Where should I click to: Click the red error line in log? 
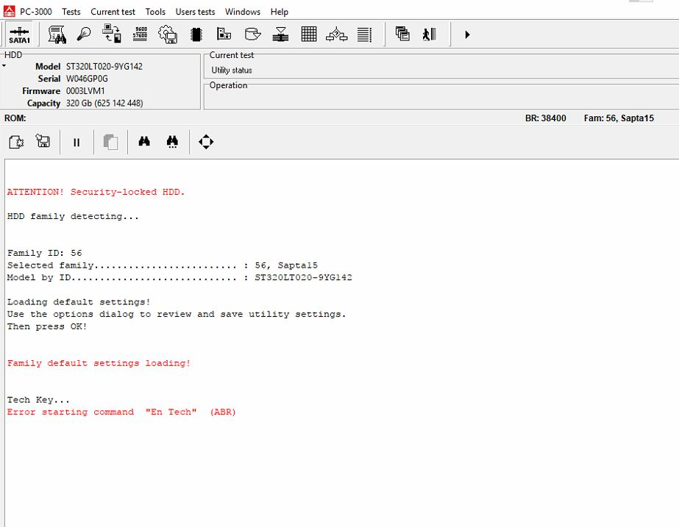(121, 412)
